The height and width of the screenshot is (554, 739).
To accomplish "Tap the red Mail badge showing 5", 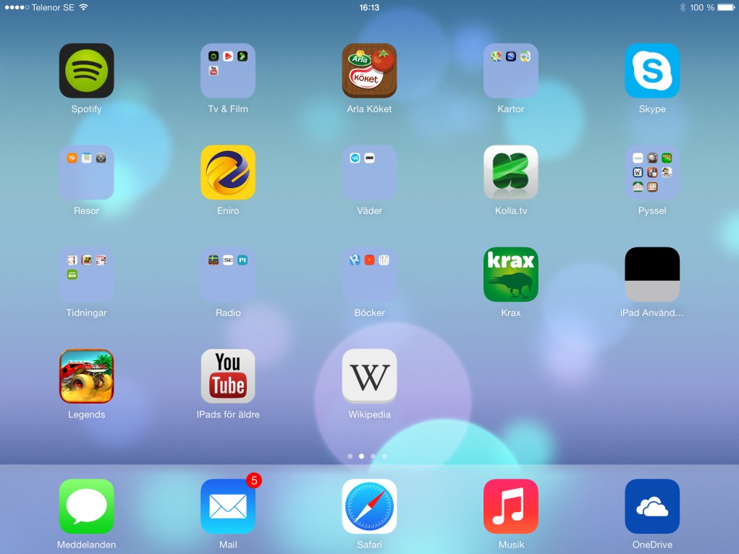I will [x=254, y=480].
